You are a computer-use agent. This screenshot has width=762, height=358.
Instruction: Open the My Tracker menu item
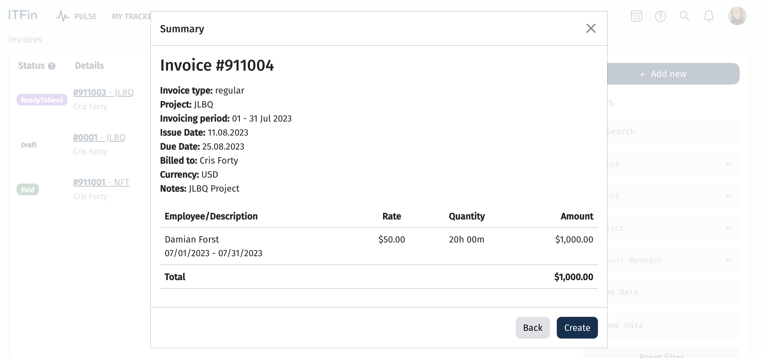coord(131,17)
